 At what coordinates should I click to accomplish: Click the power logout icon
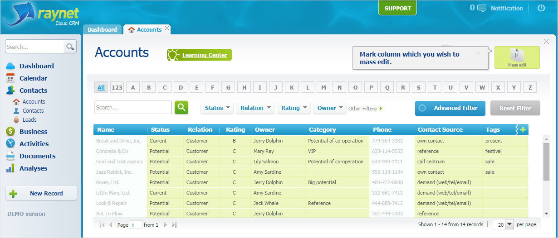point(541,8)
